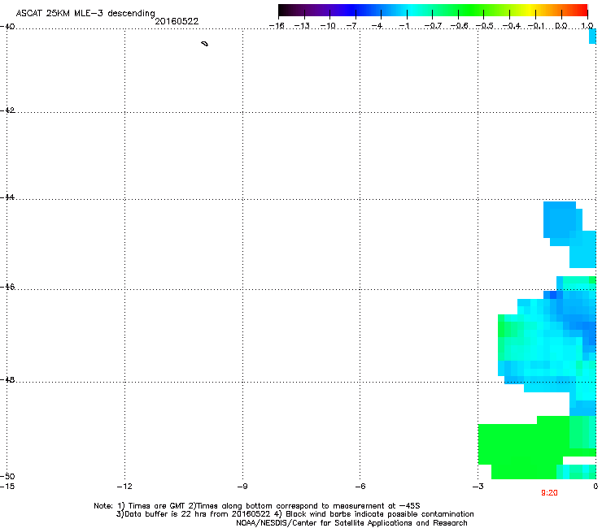Click the '-40' latitude axis label

pyautogui.click(x=7, y=27)
